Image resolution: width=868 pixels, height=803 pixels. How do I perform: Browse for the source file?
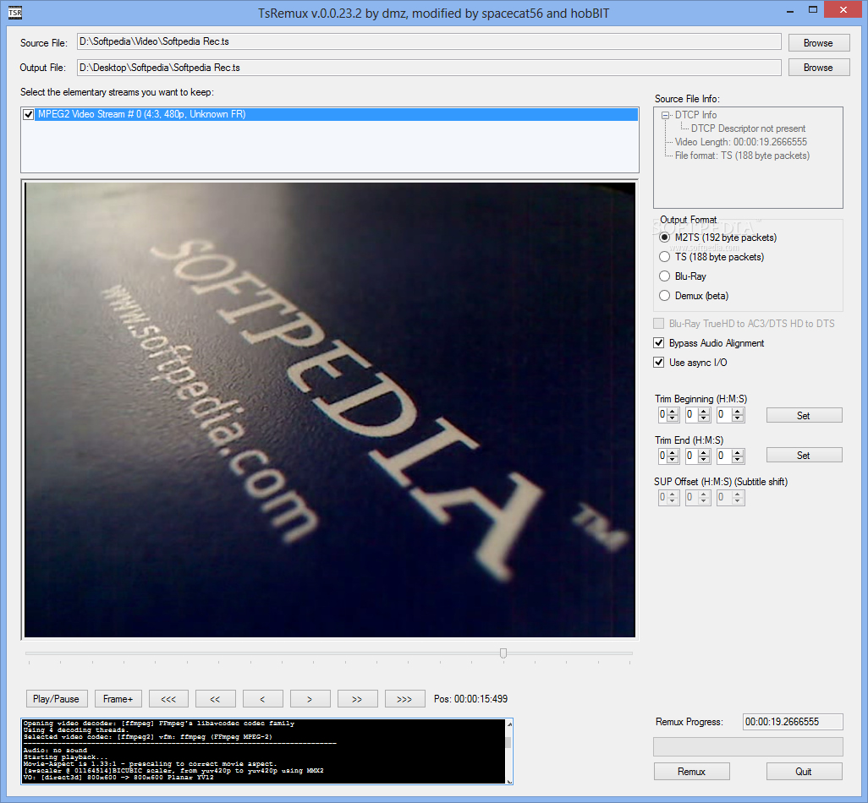818,43
